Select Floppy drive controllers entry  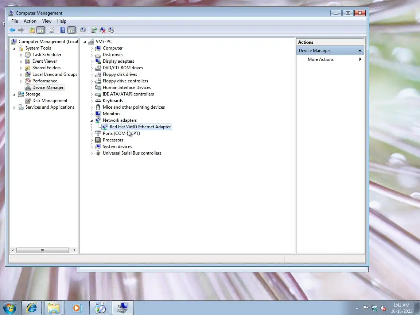point(125,81)
